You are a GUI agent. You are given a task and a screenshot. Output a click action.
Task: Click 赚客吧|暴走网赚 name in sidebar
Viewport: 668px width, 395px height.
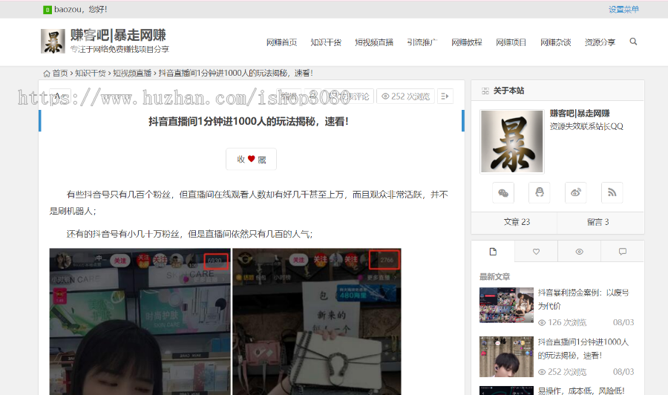coord(580,114)
